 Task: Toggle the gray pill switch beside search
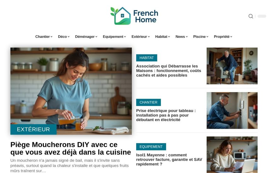262,16
